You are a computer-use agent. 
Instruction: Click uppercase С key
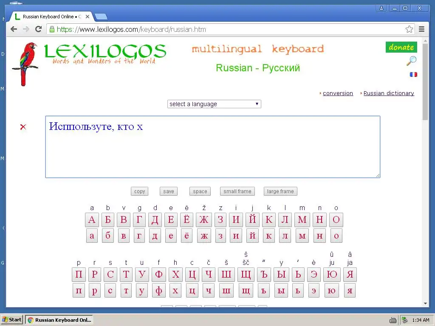[110, 275]
